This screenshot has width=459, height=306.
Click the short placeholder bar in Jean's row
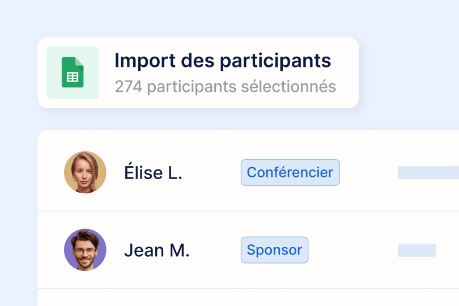[x=416, y=250]
